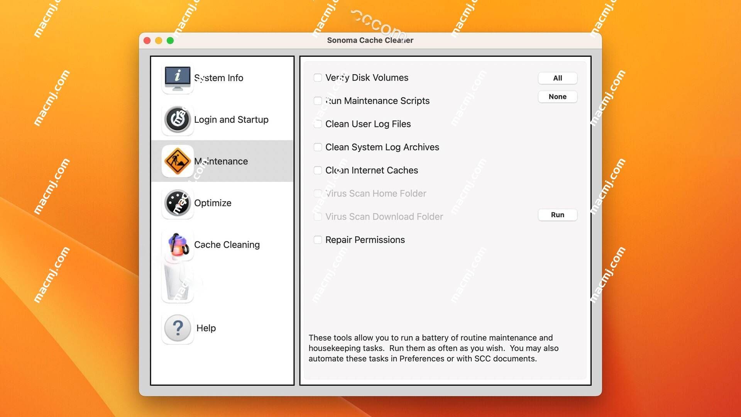The height and width of the screenshot is (417, 741).
Task: Check Virus Scan Download Folder option
Action: (x=318, y=217)
